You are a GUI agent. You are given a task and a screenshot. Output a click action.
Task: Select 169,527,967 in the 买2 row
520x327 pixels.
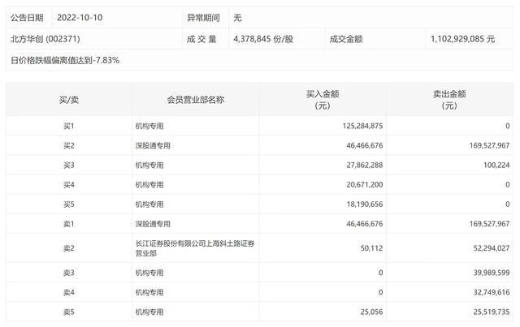pyautogui.click(x=489, y=145)
